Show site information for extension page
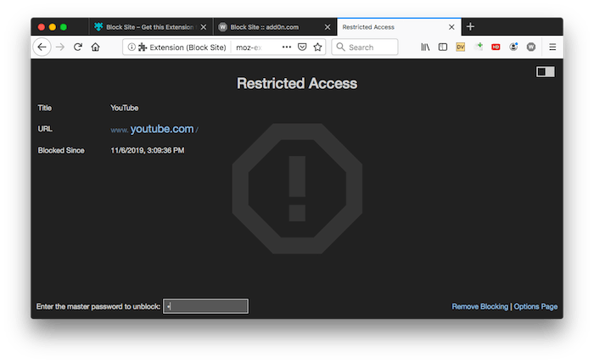 point(132,47)
